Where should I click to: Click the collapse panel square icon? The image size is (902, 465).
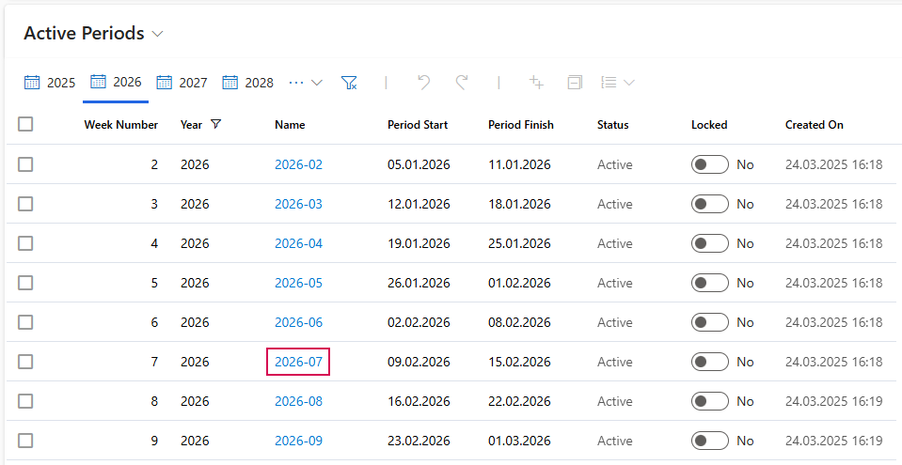pyautogui.click(x=575, y=83)
